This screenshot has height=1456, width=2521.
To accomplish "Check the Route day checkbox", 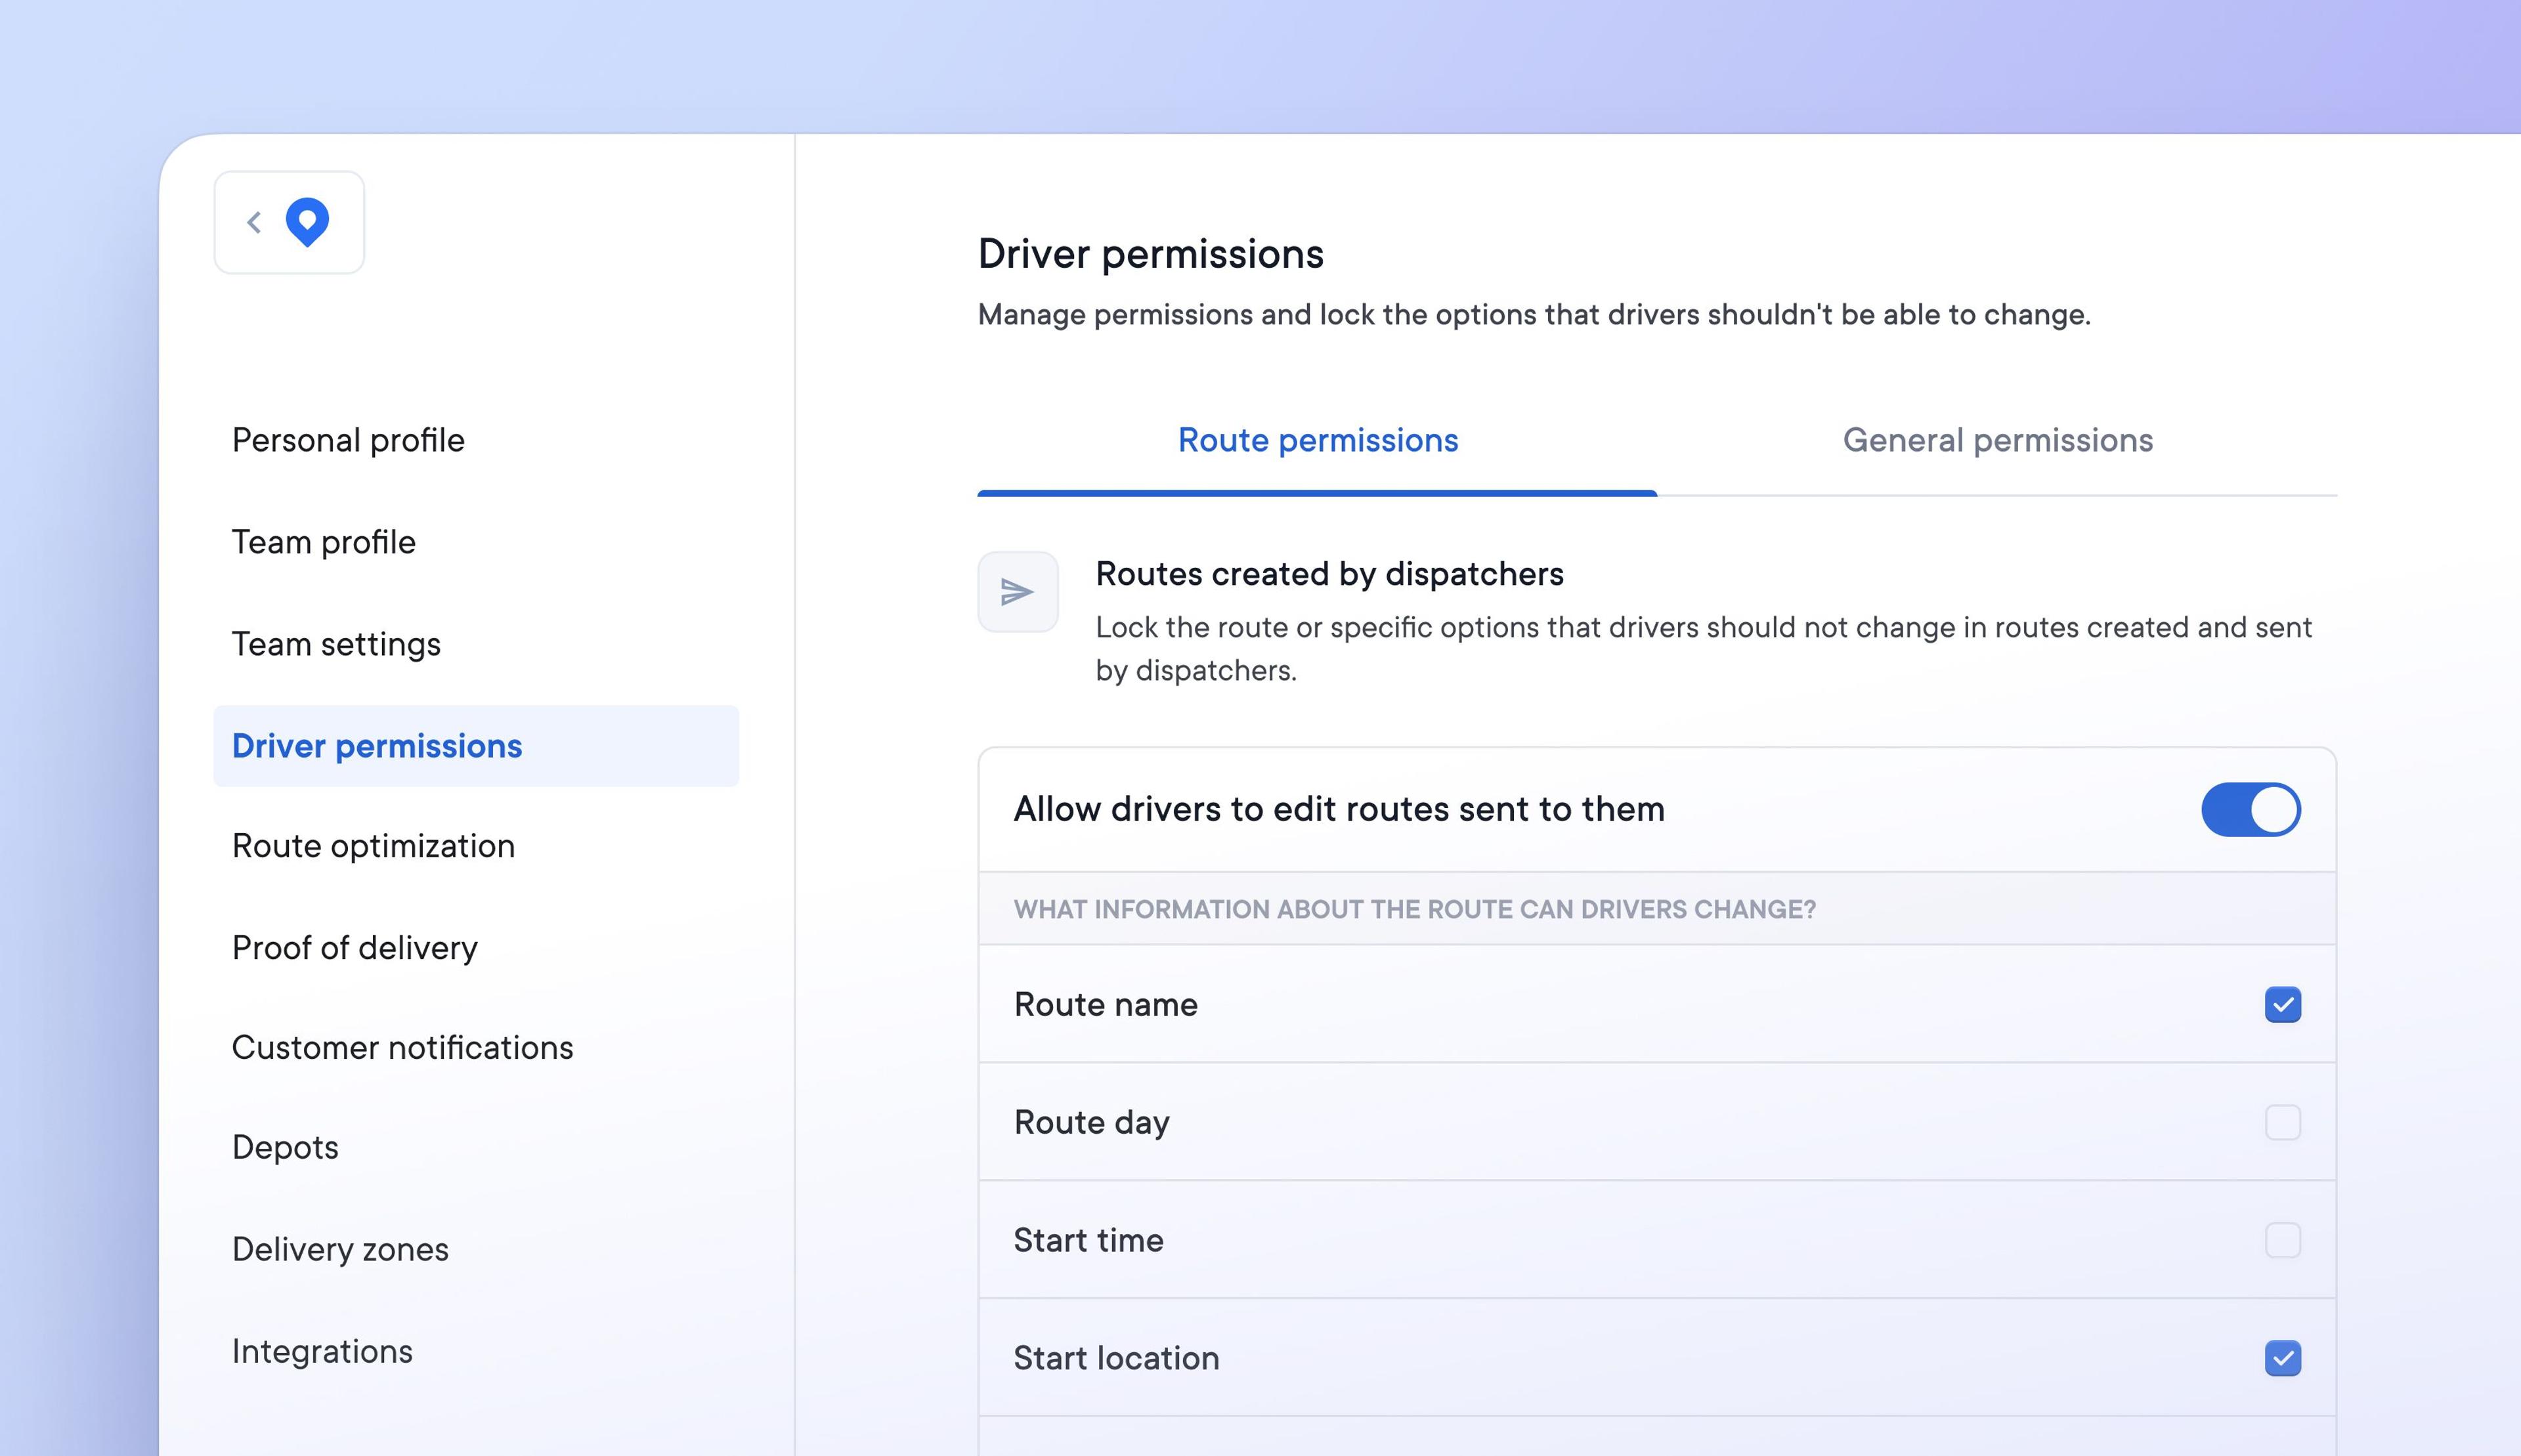I will click(2282, 1122).
